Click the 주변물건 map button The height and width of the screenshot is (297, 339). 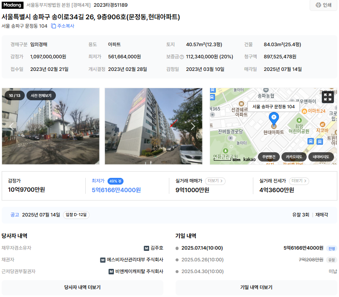tap(269, 157)
